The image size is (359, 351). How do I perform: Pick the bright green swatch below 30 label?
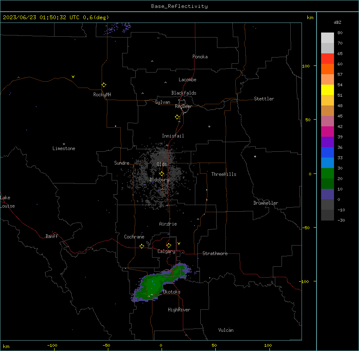(x=327, y=173)
